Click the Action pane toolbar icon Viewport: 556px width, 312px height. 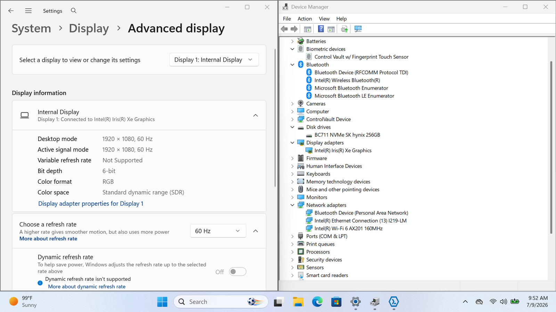331,29
